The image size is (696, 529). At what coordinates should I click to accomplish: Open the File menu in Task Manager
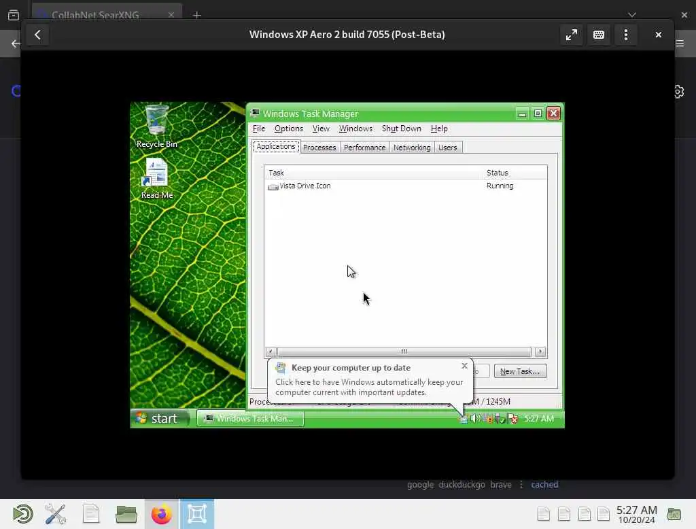[x=259, y=129]
